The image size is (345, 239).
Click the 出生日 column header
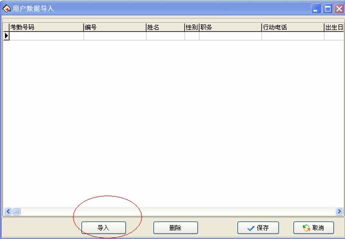334,27
